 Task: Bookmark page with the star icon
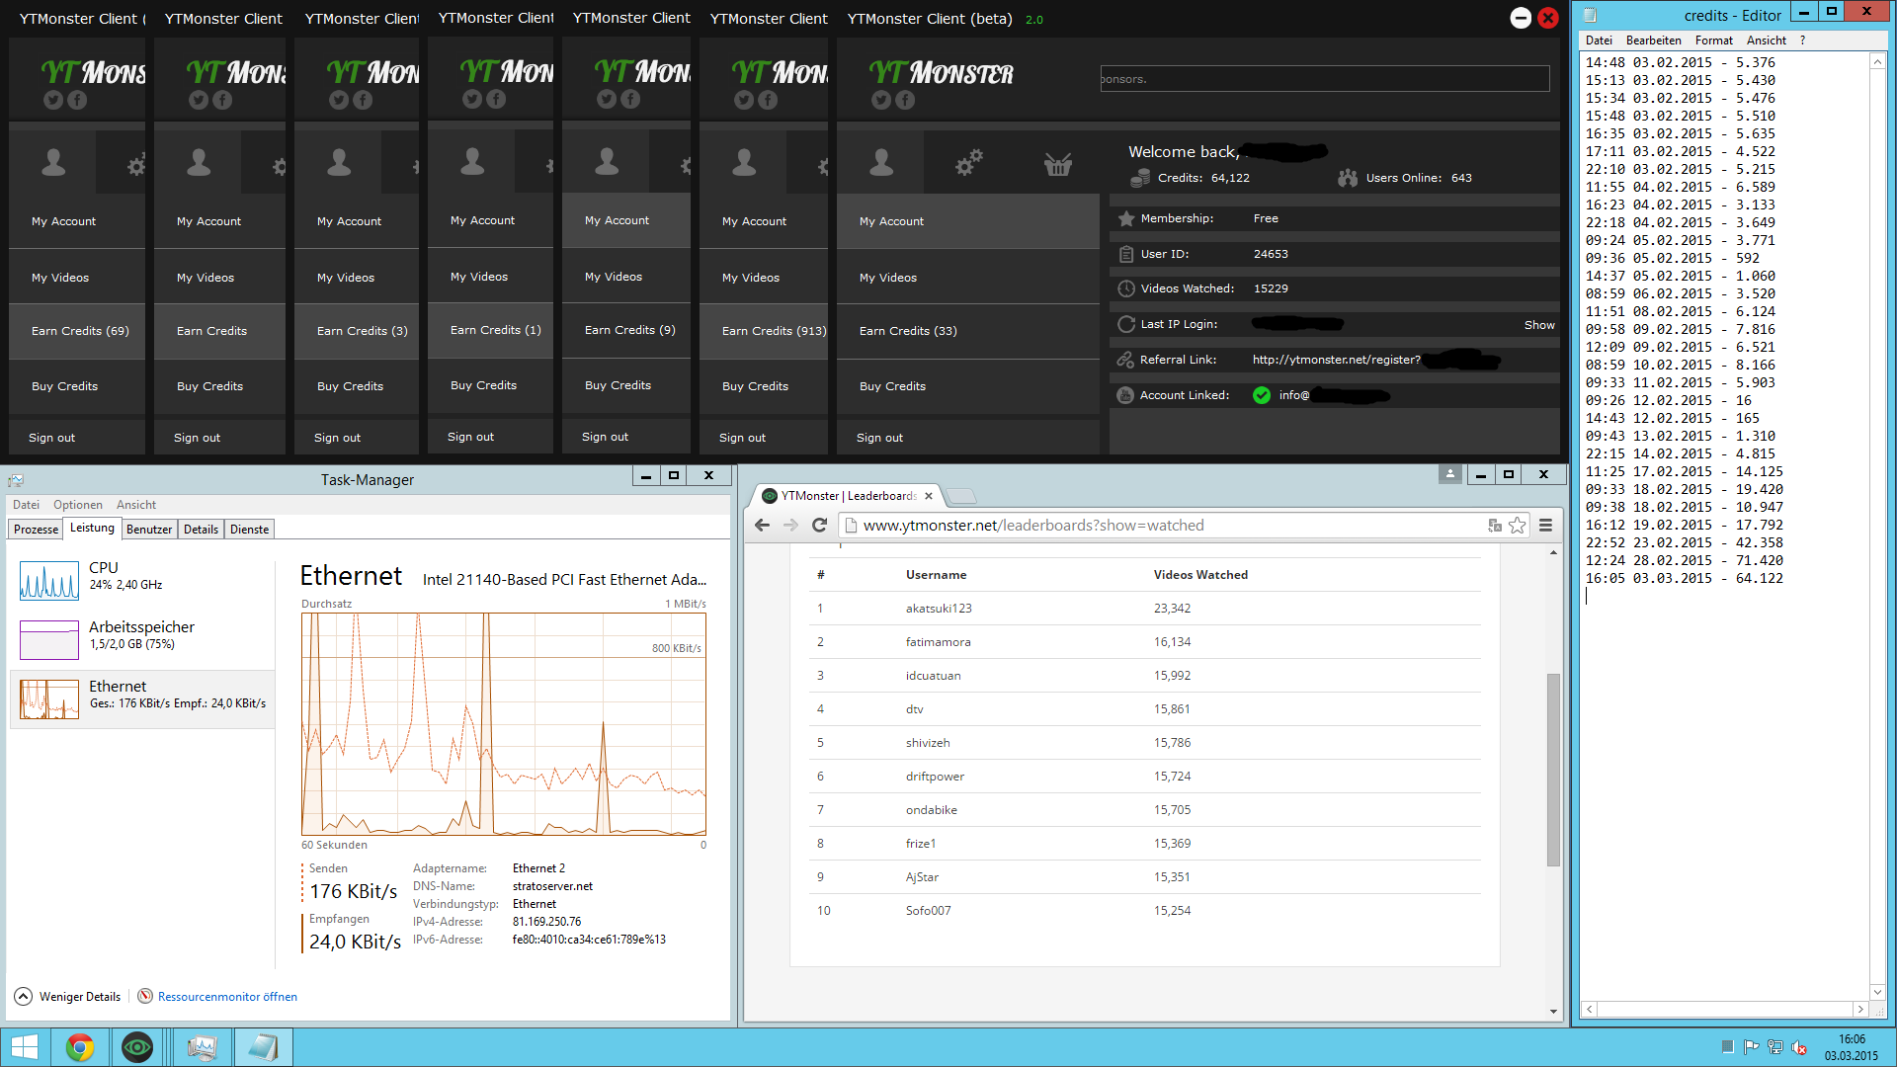click(x=1518, y=526)
